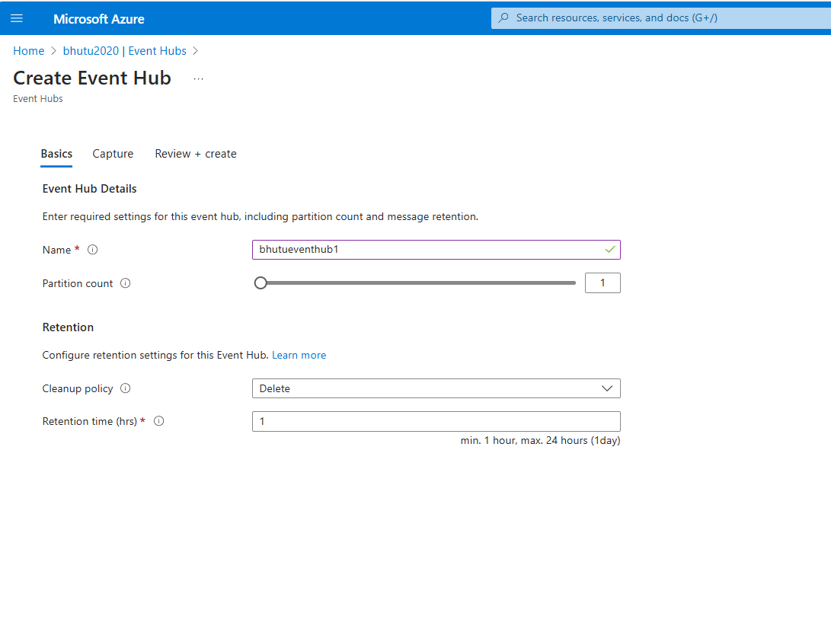Image resolution: width=831 pixels, height=632 pixels.
Task: Open the ellipsis menu beside Create Event Hub
Action: [198, 79]
